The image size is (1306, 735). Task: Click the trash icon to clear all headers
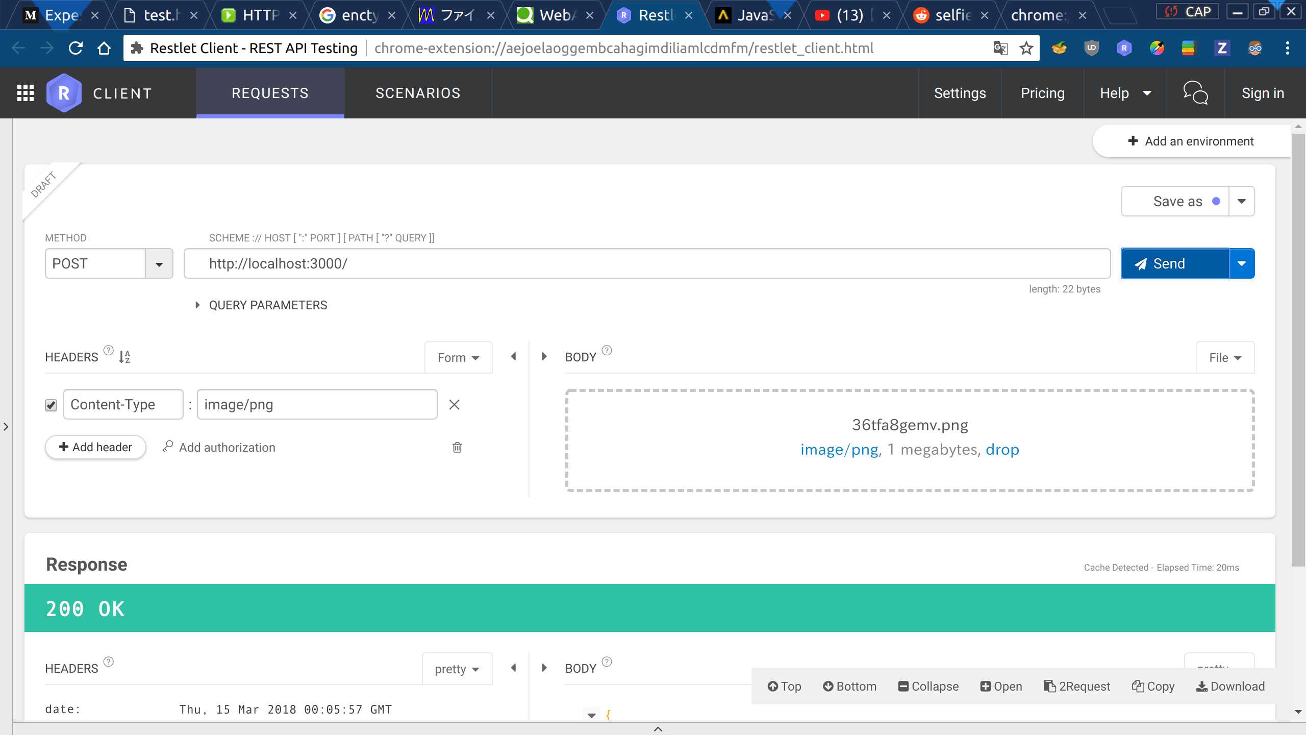coord(457,447)
